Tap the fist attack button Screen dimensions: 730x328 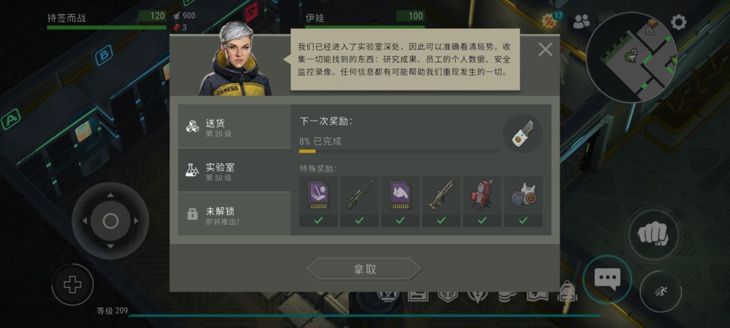tap(653, 234)
